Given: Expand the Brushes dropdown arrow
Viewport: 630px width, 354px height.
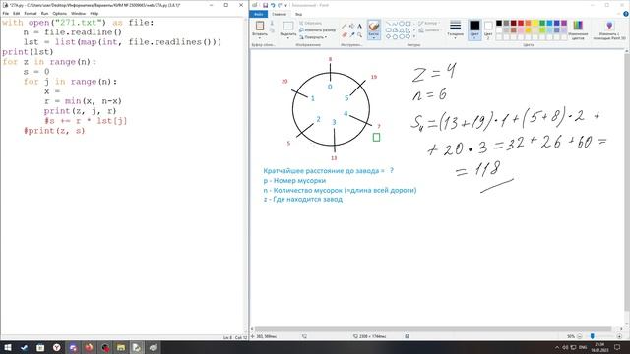Looking at the screenshot, I should (374, 37).
